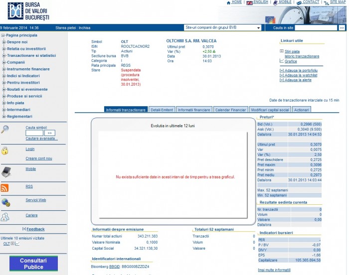This screenshot has width=349, height=275.
Task: Switch to Modificari capital social tab
Action: click(270, 110)
